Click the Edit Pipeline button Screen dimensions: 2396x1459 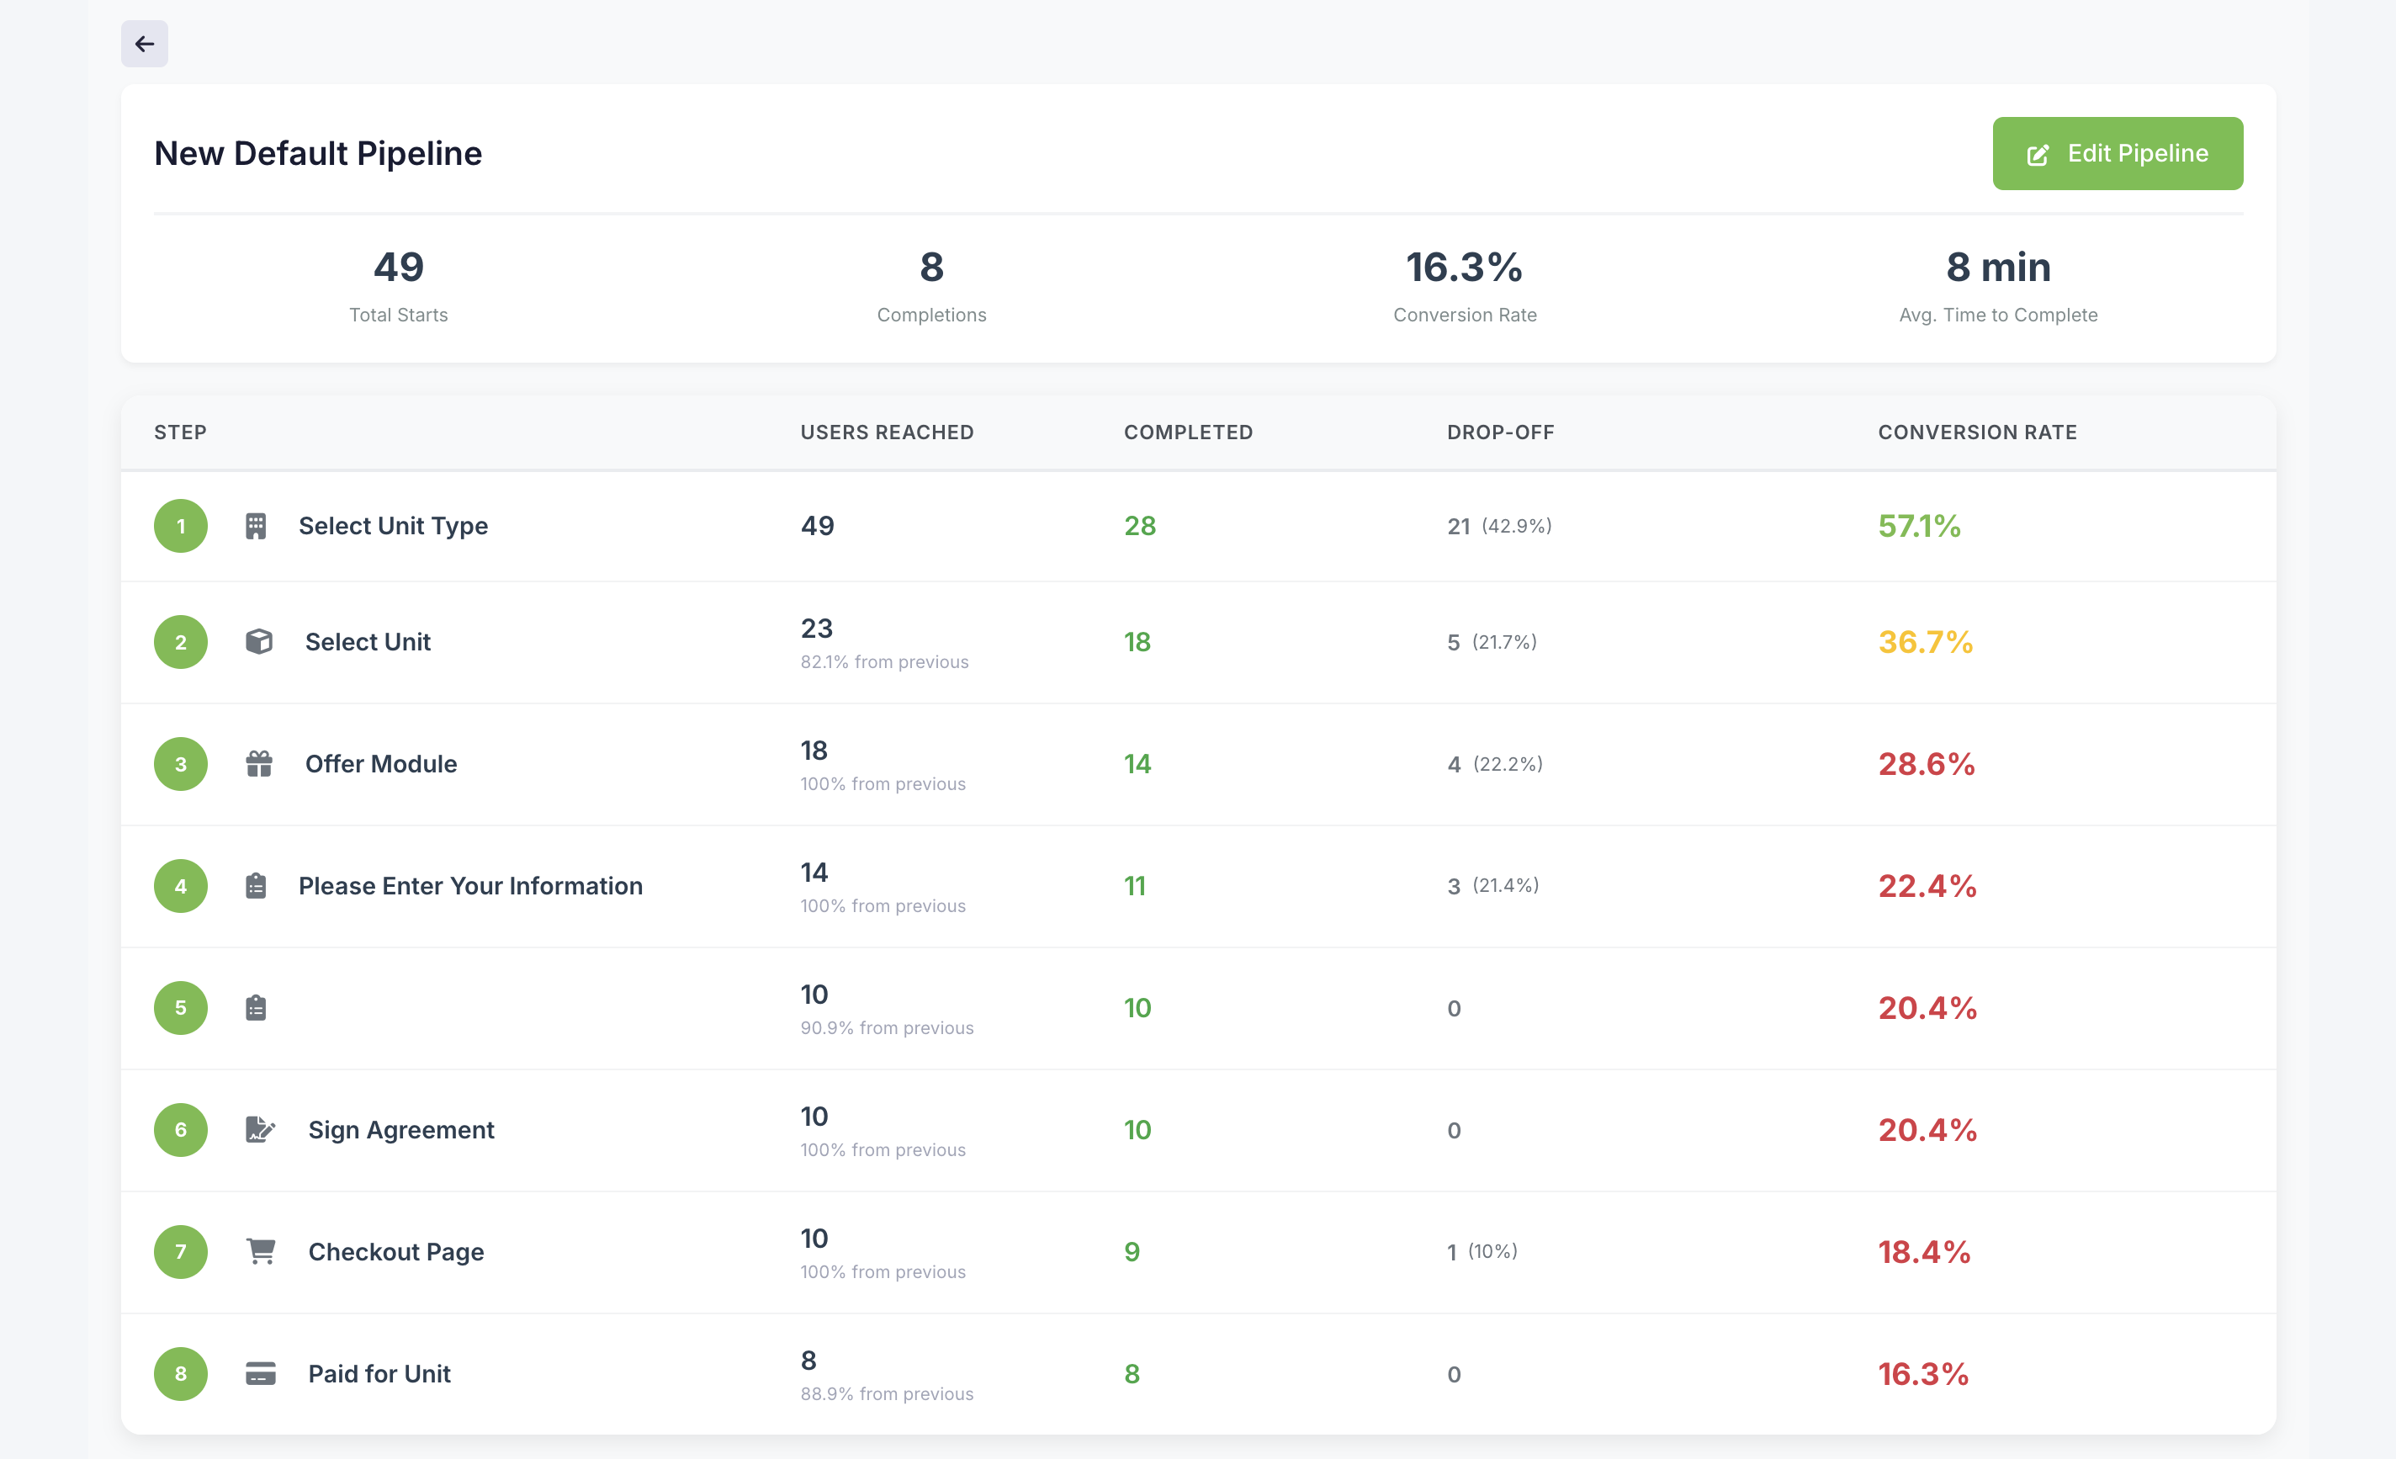2117,154
